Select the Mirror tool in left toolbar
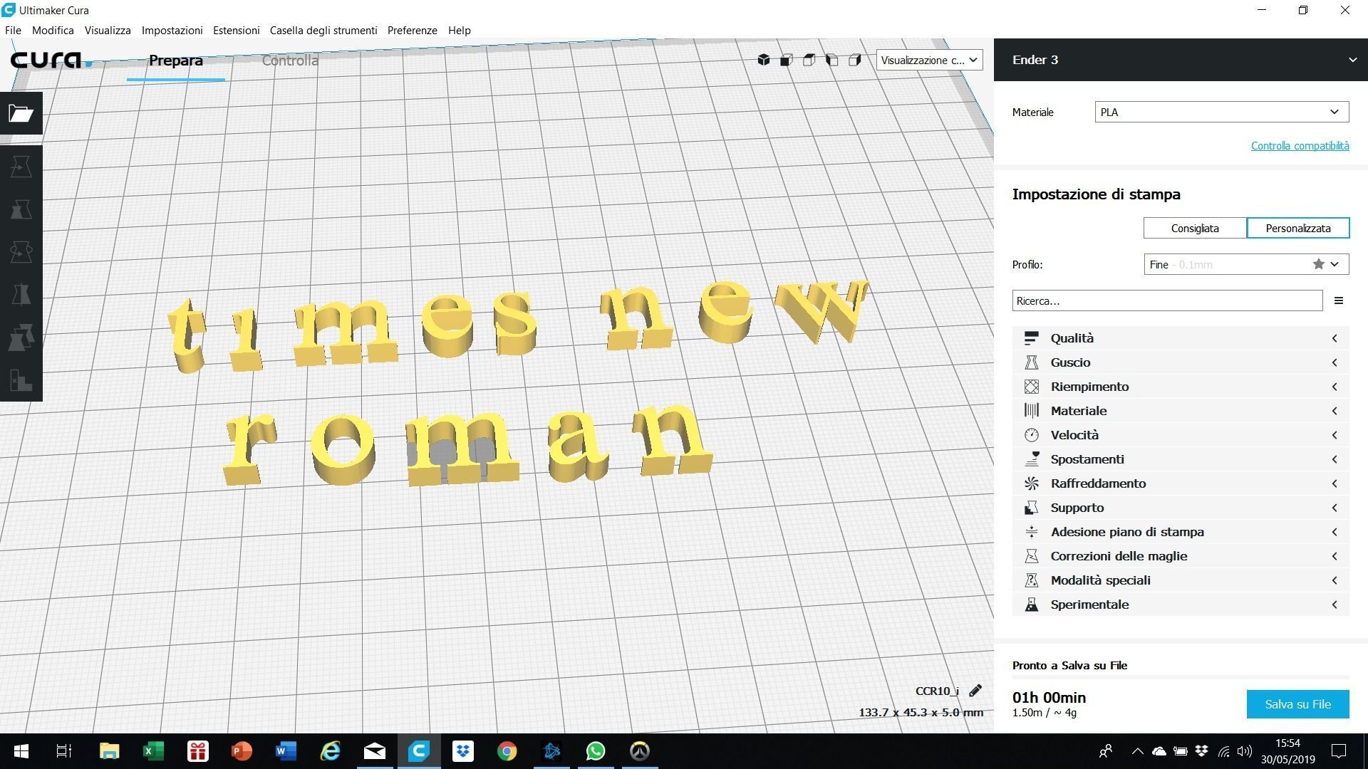This screenshot has height=769, width=1368. [21, 295]
